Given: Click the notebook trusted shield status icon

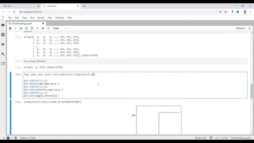Looking at the screenshot, I should tap(211, 138).
